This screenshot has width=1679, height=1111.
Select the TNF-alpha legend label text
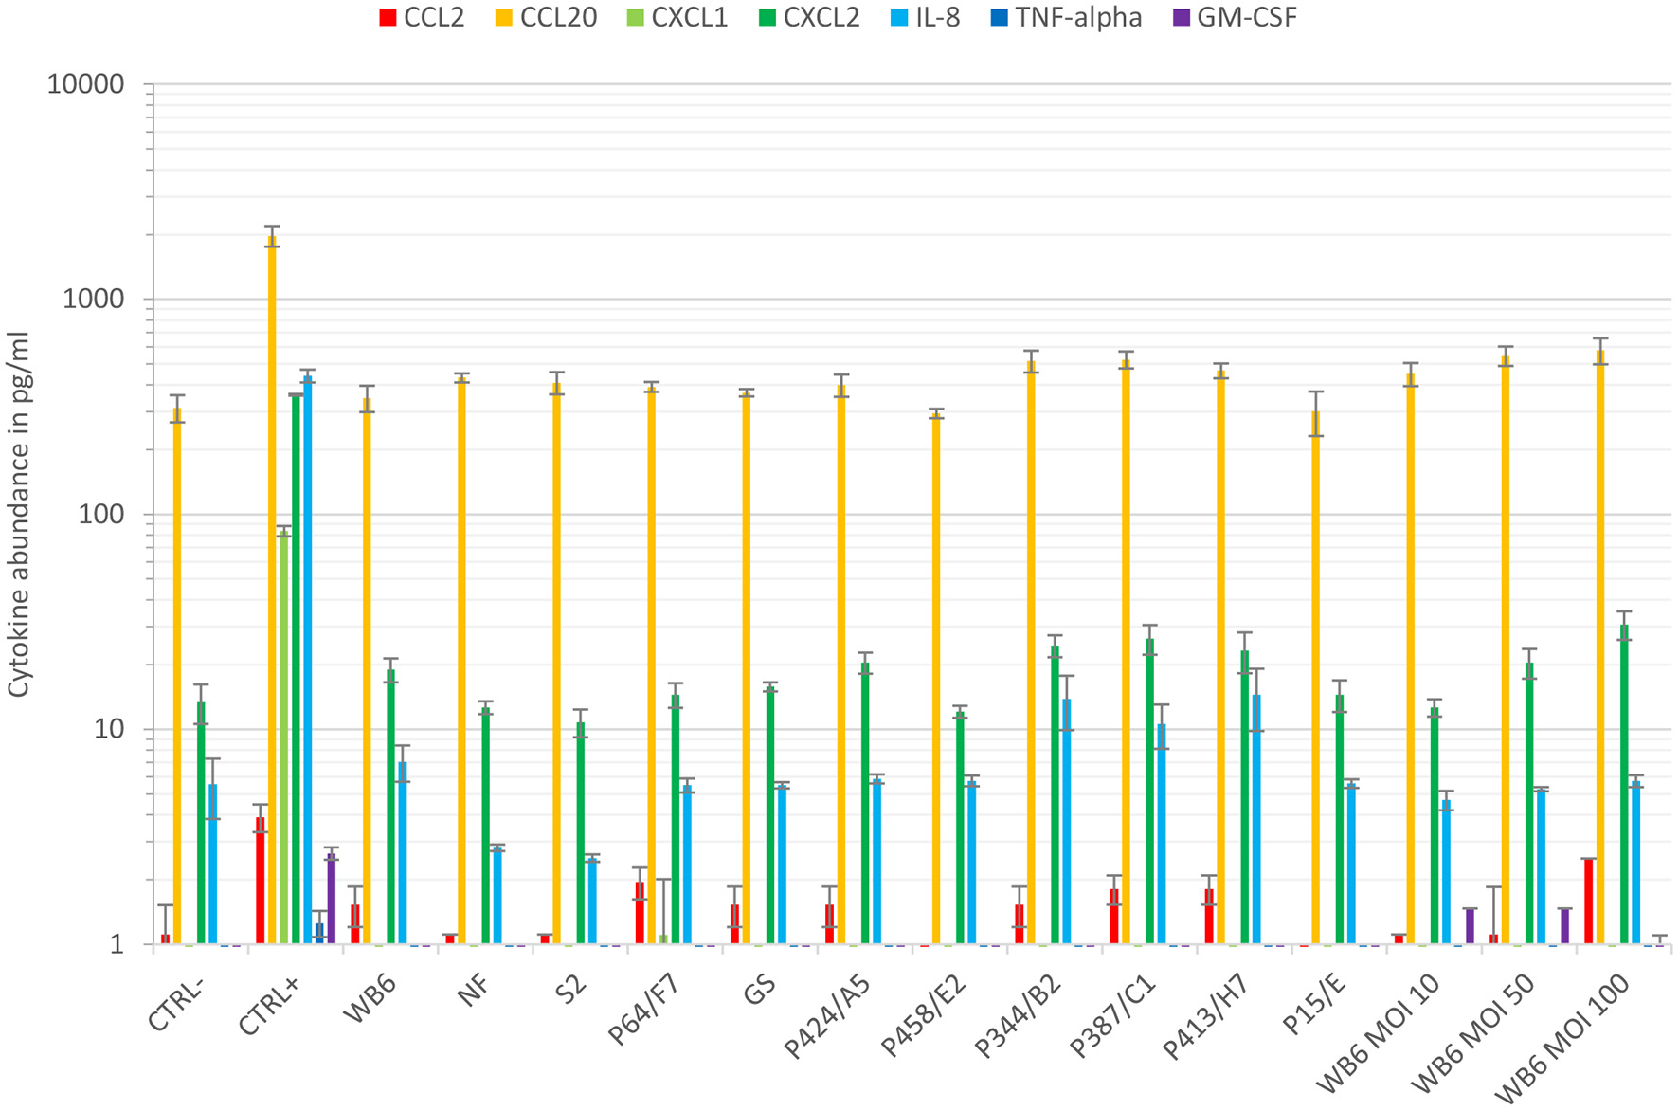pos(1078,18)
